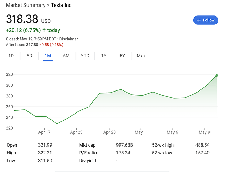The width and height of the screenshot is (225, 172).
Task: Click the Mkt cap value 997.63B
Action: click(125, 145)
